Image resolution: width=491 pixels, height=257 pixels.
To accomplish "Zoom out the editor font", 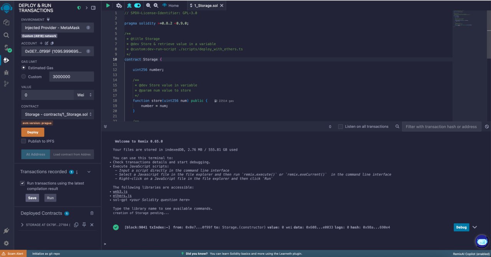I will click(x=148, y=5).
